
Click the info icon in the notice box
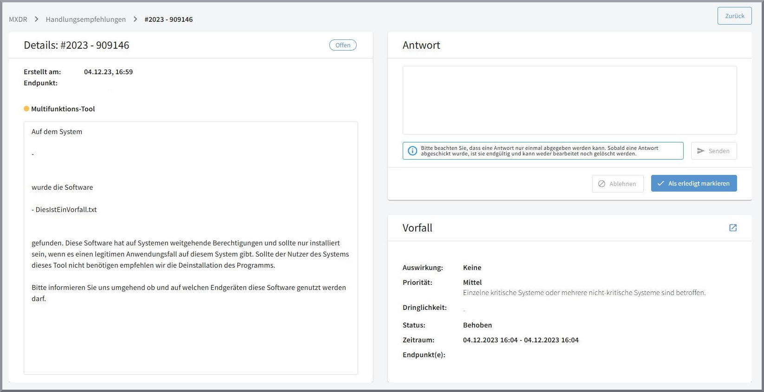412,151
